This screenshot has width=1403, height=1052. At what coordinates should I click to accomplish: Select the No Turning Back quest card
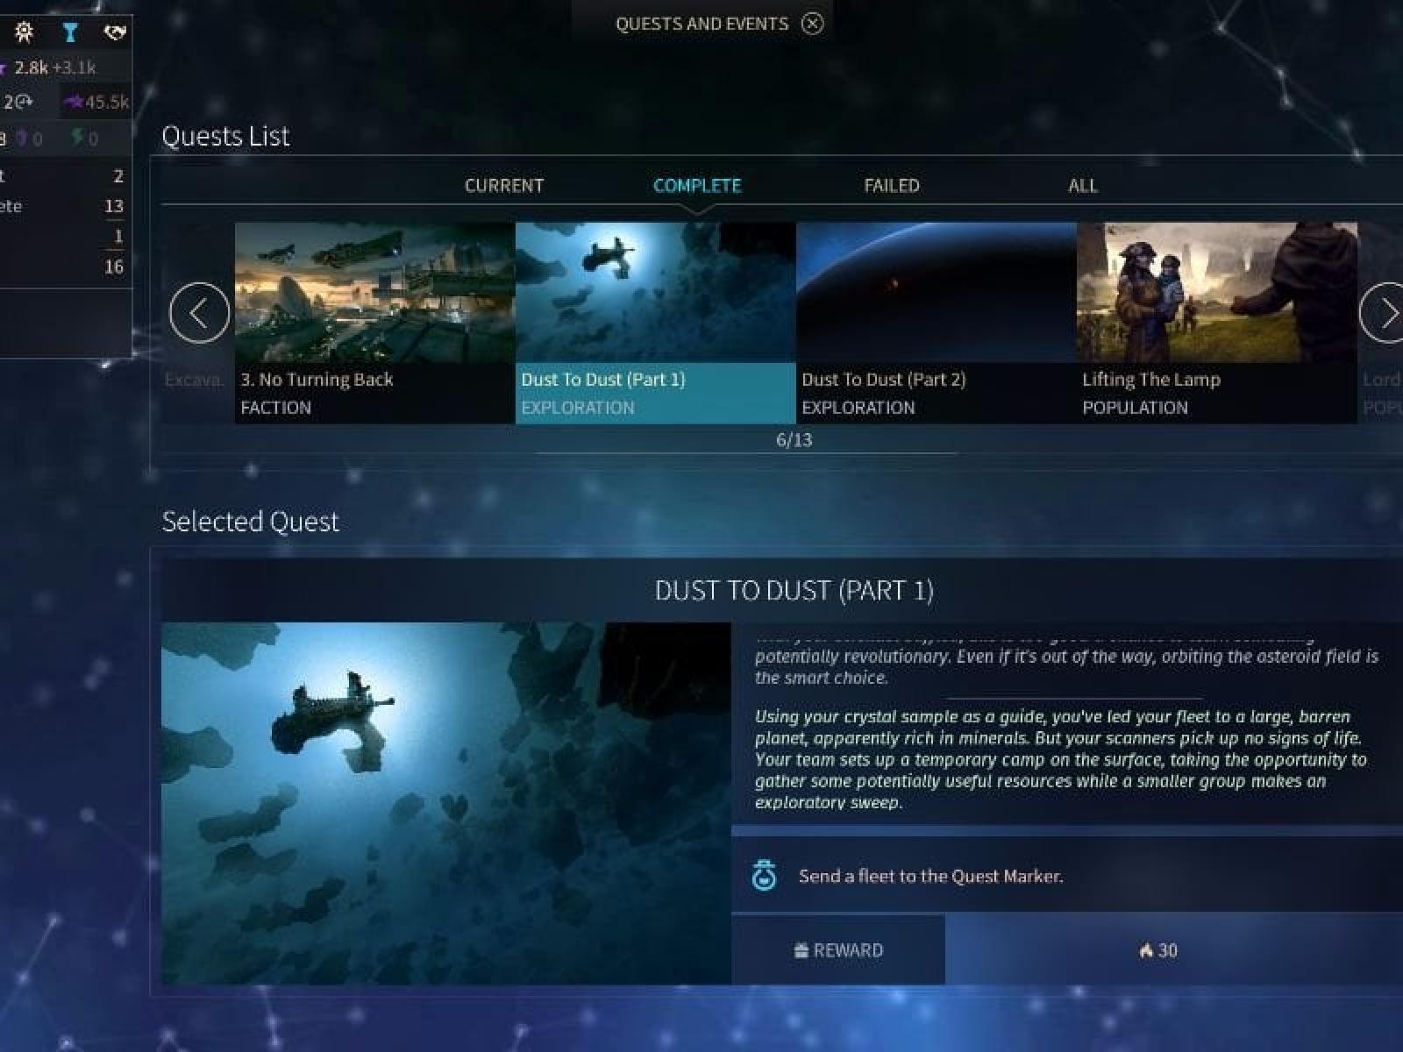point(374,323)
